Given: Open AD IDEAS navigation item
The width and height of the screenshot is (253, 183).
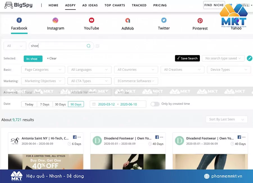Looking at the screenshot, I should point(90,5).
